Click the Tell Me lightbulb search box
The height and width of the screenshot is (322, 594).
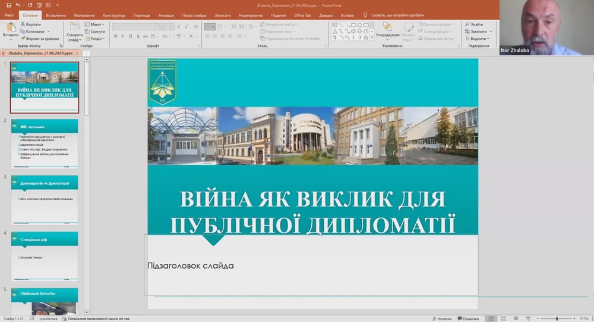coord(393,15)
